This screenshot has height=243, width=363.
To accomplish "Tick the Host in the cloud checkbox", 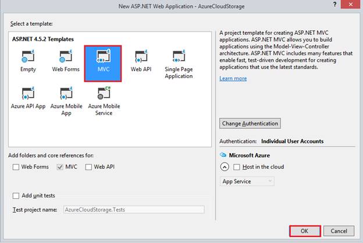I will point(236,167).
